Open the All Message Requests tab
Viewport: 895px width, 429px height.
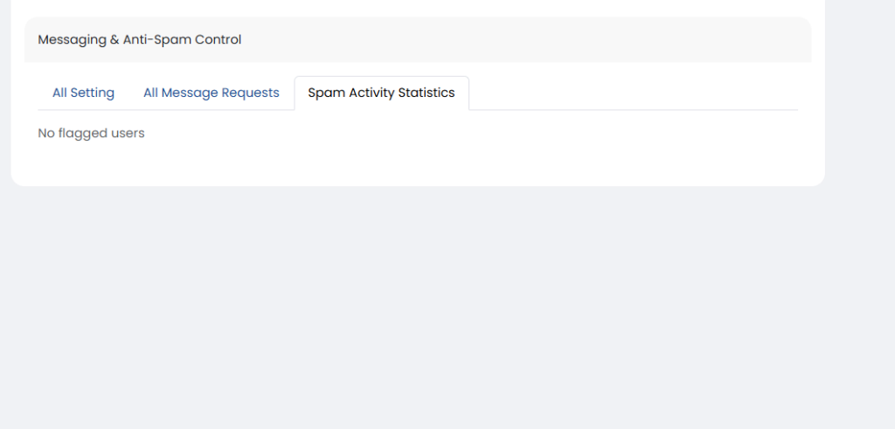(212, 93)
